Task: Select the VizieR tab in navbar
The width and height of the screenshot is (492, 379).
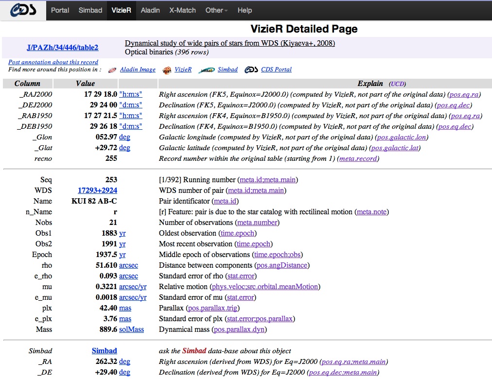Action: coord(122,10)
